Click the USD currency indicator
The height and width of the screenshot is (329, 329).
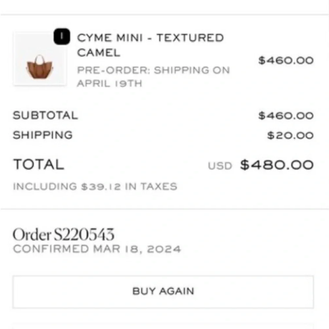(220, 166)
